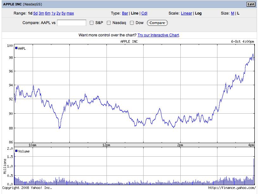The height and width of the screenshot is (194, 258).
Task: Click the AAPL legend color square
Action: [16, 48]
